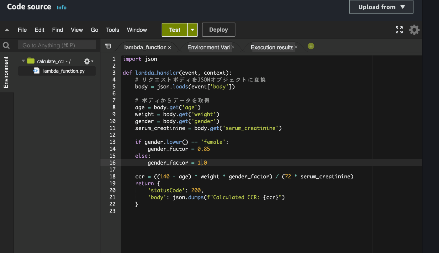The width and height of the screenshot is (439, 253).
Task: Open the editor settings gear icon
Action: (x=414, y=30)
